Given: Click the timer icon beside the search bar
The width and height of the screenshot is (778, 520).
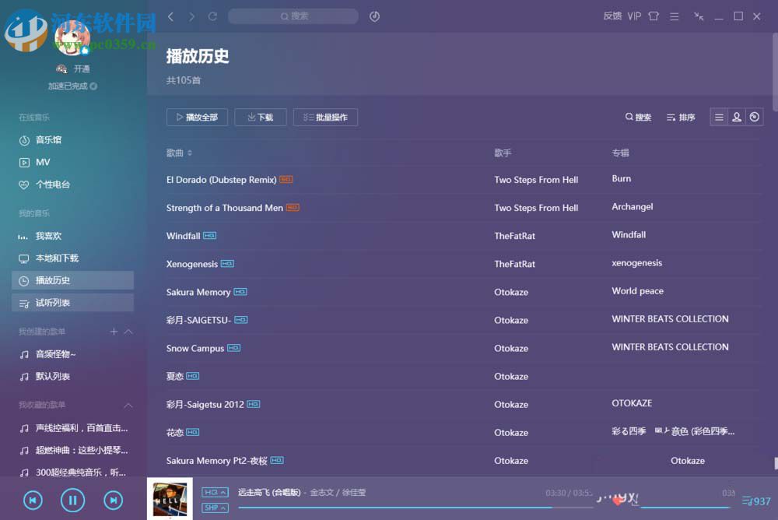Looking at the screenshot, I should 374,16.
